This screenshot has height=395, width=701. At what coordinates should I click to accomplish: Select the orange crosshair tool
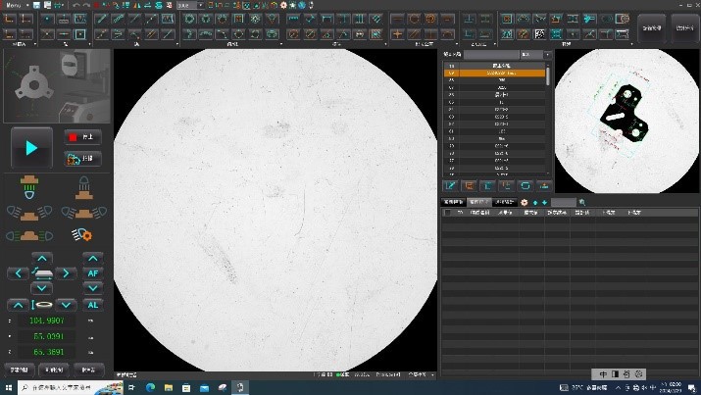pyautogui.click(x=397, y=34)
